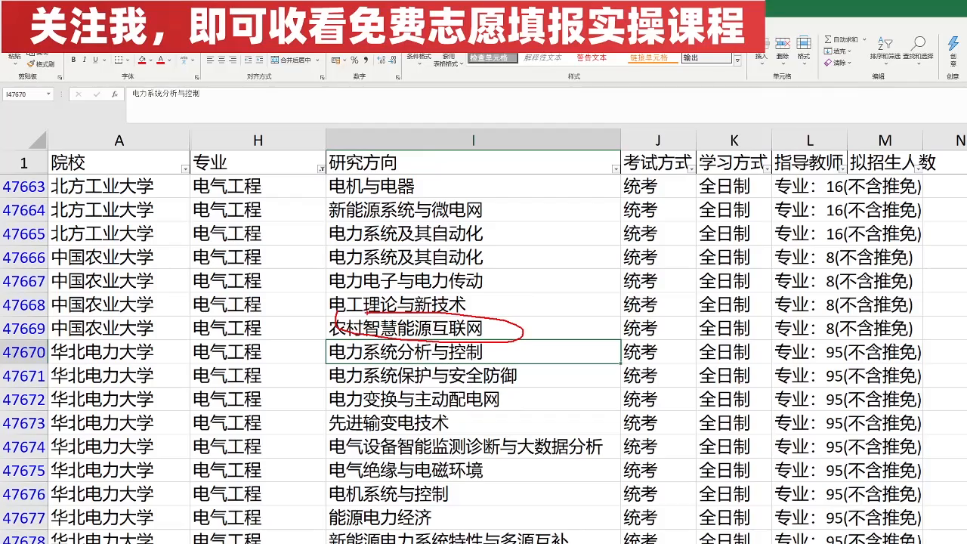Expand the cell styles gallery
The width and height of the screenshot is (967, 544).
[x=737, y=60]
